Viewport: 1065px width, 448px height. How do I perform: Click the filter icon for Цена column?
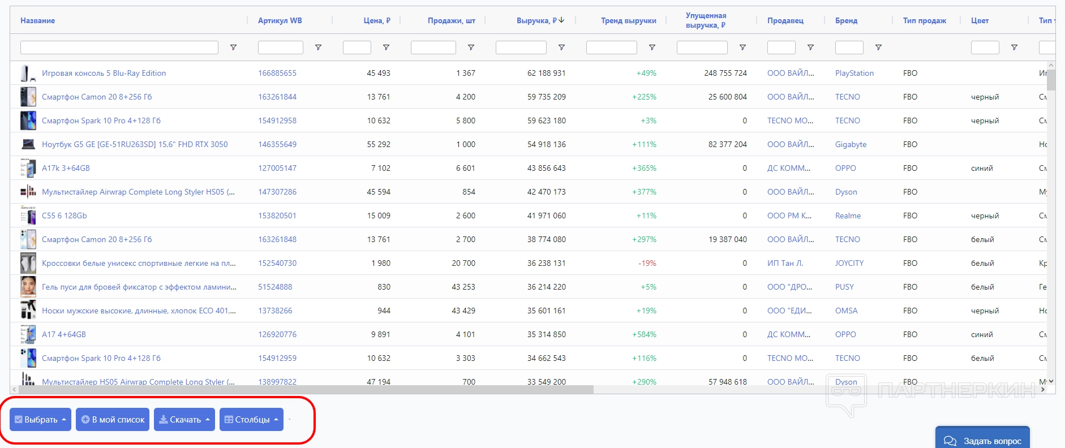386,48
